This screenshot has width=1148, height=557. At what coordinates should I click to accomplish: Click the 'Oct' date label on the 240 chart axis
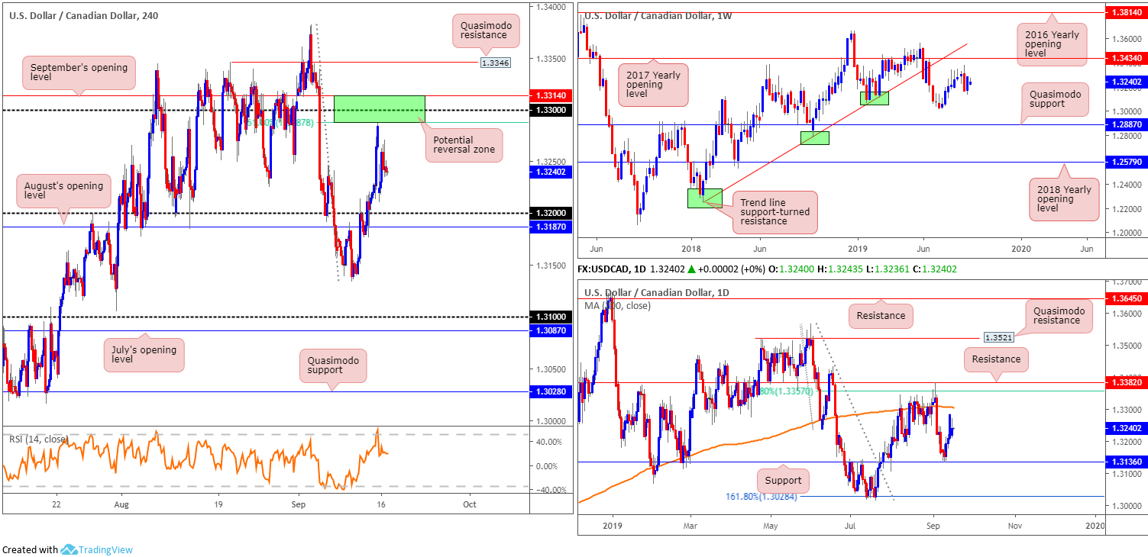[x=470, y=504]
